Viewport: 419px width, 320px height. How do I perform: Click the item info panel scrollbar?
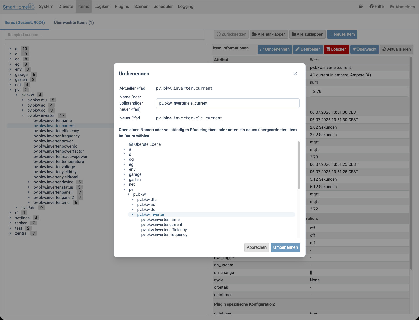[x=411, y=163]
